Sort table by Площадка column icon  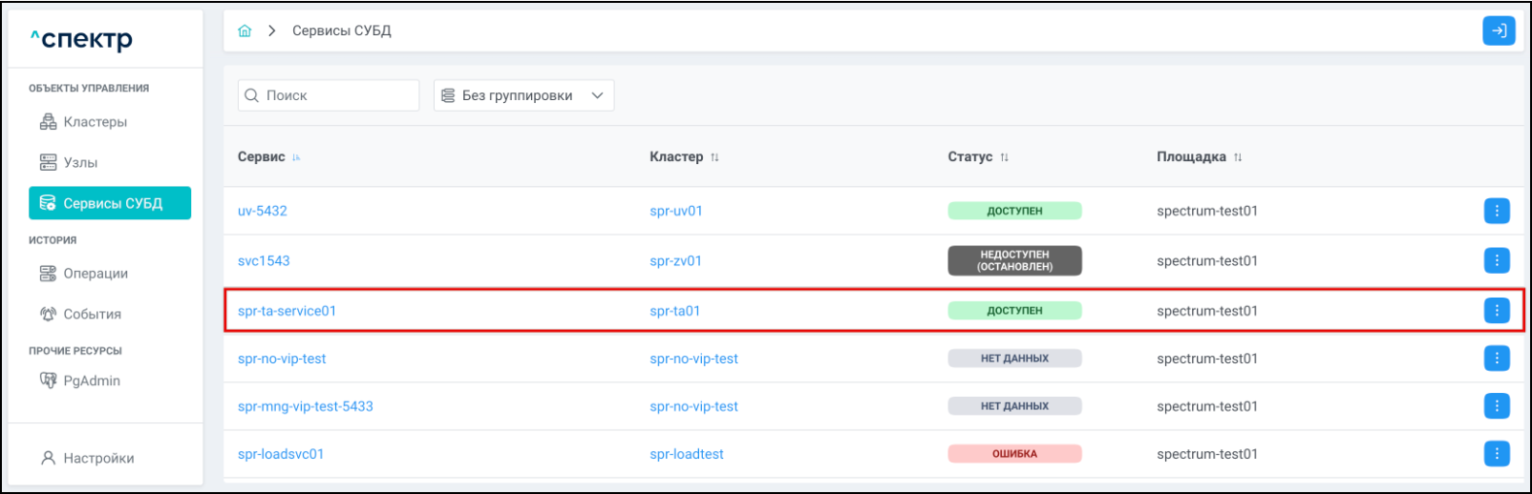pos(1238,157)
